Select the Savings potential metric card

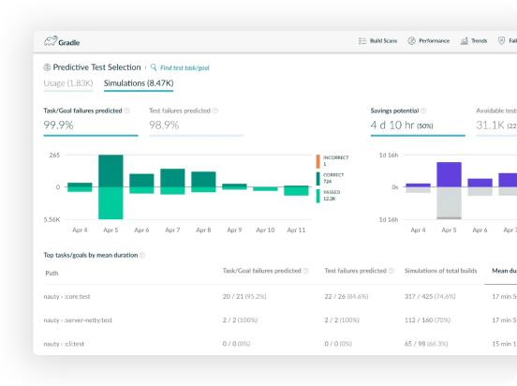click(x=418, y=121)
